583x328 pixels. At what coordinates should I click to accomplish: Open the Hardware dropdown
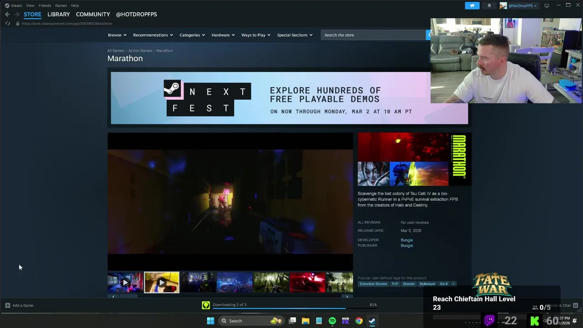[x=223, y=35]
